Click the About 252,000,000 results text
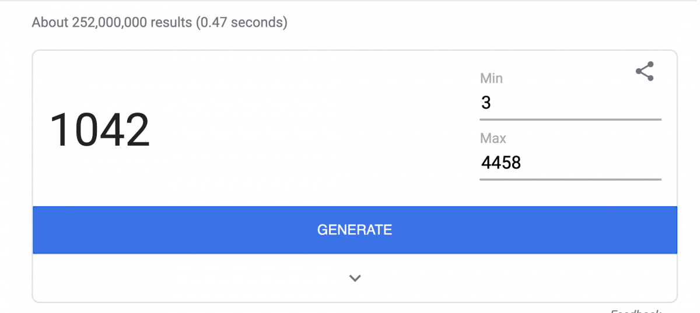The width and height of the screenshot is (700, 313). [x=112, y=23]
